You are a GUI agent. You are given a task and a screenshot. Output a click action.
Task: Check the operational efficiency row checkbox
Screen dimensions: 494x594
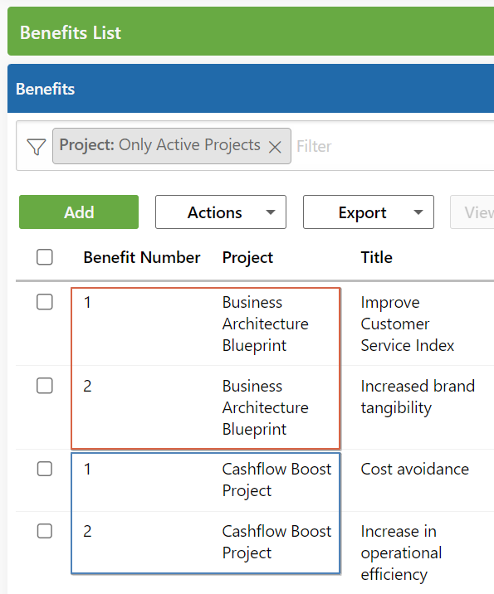[45, 531]
